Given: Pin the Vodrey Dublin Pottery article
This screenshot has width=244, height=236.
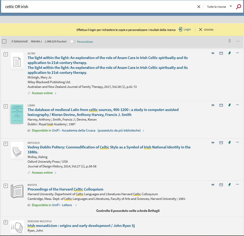Looking at the screenshot, I should coord(229,143).
